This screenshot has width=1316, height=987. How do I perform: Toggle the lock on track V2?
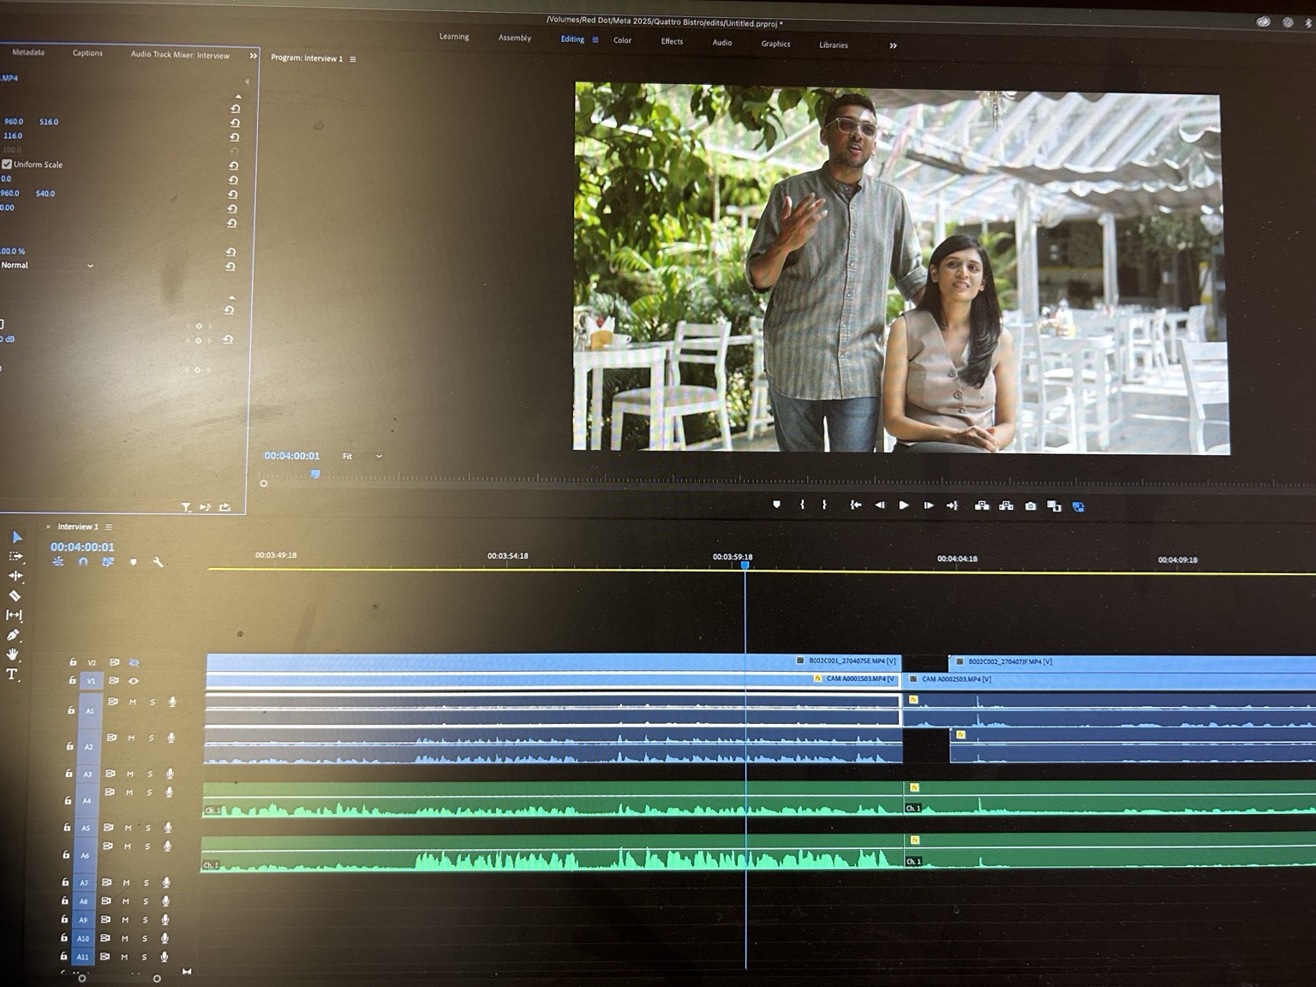[x=73, y=661]
